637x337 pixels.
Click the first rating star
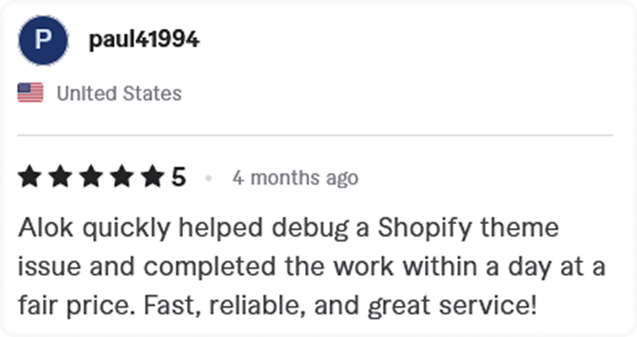tap(30, 178)
